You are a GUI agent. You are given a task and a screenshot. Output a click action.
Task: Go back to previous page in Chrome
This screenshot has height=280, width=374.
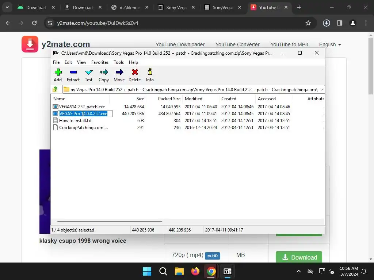tap(8, 23)
